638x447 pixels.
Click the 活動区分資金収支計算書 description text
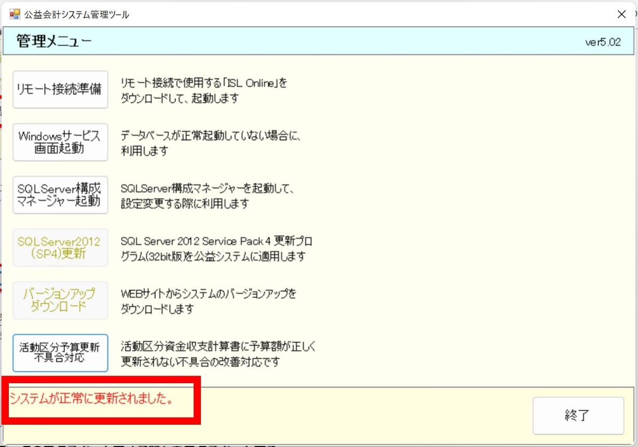218,354
